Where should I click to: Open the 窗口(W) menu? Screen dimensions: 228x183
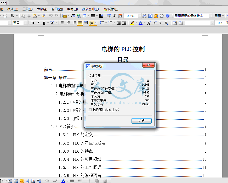pos(57,9)
